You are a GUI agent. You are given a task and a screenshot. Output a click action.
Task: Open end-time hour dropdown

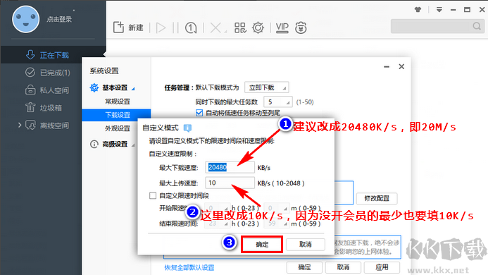[x=217, y=224]
